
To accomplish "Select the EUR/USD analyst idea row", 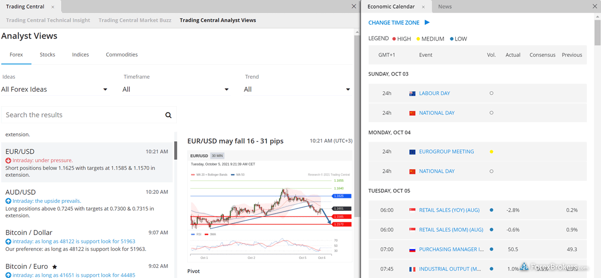I will pyautogui.click(x=87, y=162).
